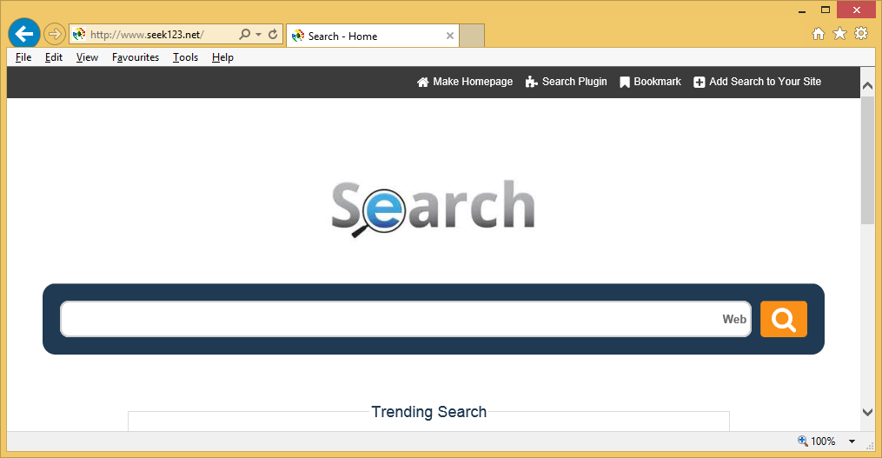Click the Web label in search box
The height and width of the screenshot is (458, 882).
(x=734, y=319)
